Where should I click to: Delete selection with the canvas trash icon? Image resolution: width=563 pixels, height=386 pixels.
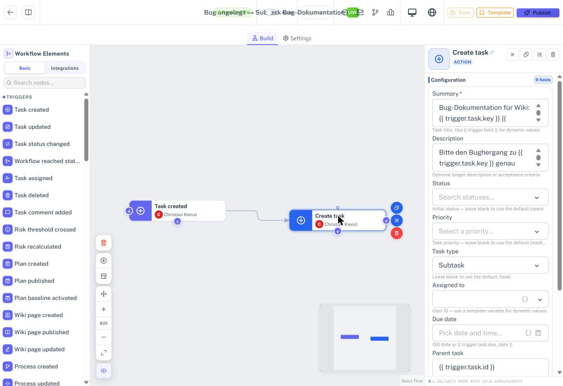pos(104,243)
